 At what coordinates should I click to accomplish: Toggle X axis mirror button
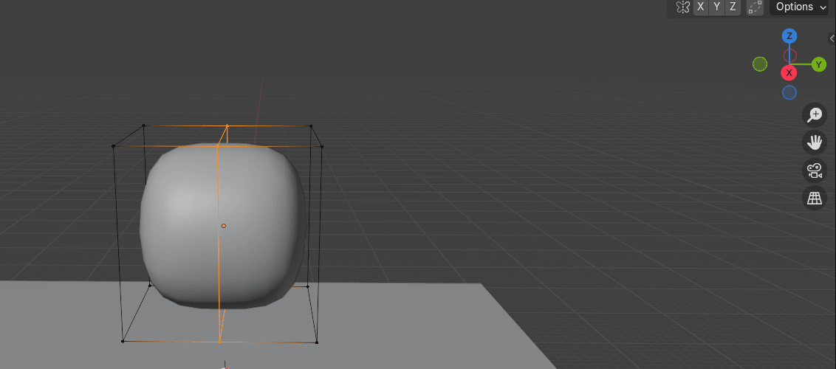pyautogui.click(x=701, y=7)
